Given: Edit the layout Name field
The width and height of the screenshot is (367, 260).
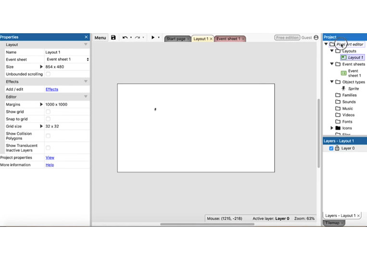Looking at the screenshot, I should pyautogui.click(x=67, y=52).
